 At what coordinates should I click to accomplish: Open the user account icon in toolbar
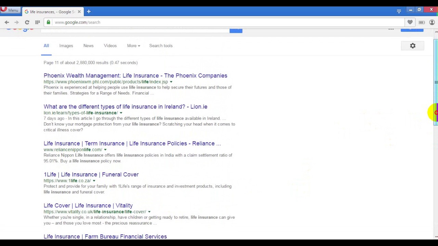click(x=432, y=22)
